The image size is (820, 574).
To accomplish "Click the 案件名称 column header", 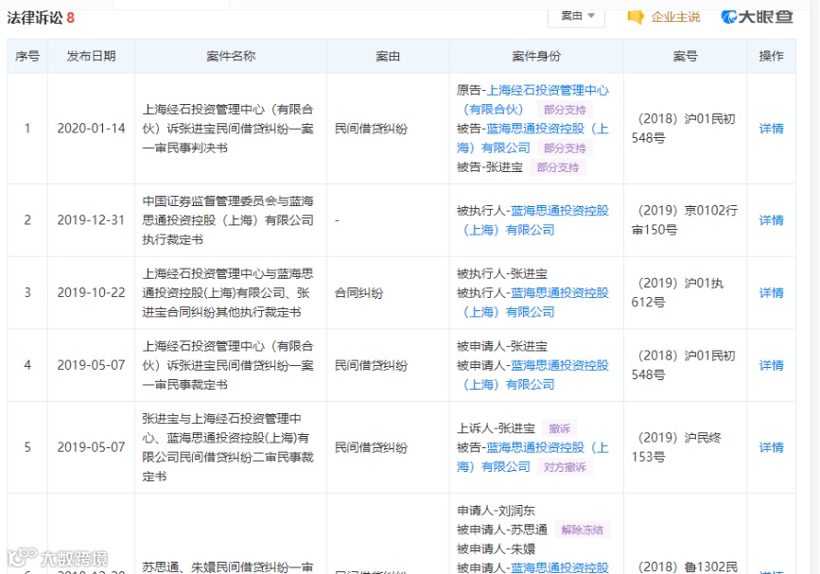I will pyautogui.click(x=231, y=56).
